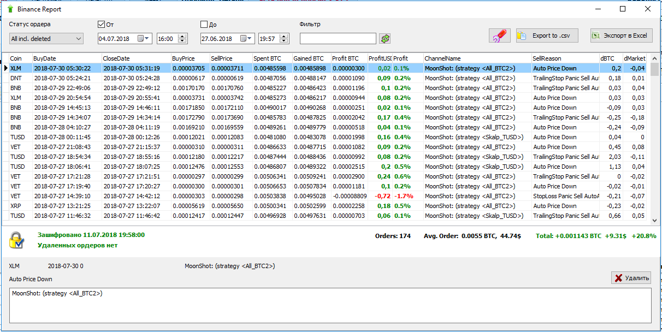Click the 16:00 time spinner control
Screen dimensions: 662x332
pos(182,39)
